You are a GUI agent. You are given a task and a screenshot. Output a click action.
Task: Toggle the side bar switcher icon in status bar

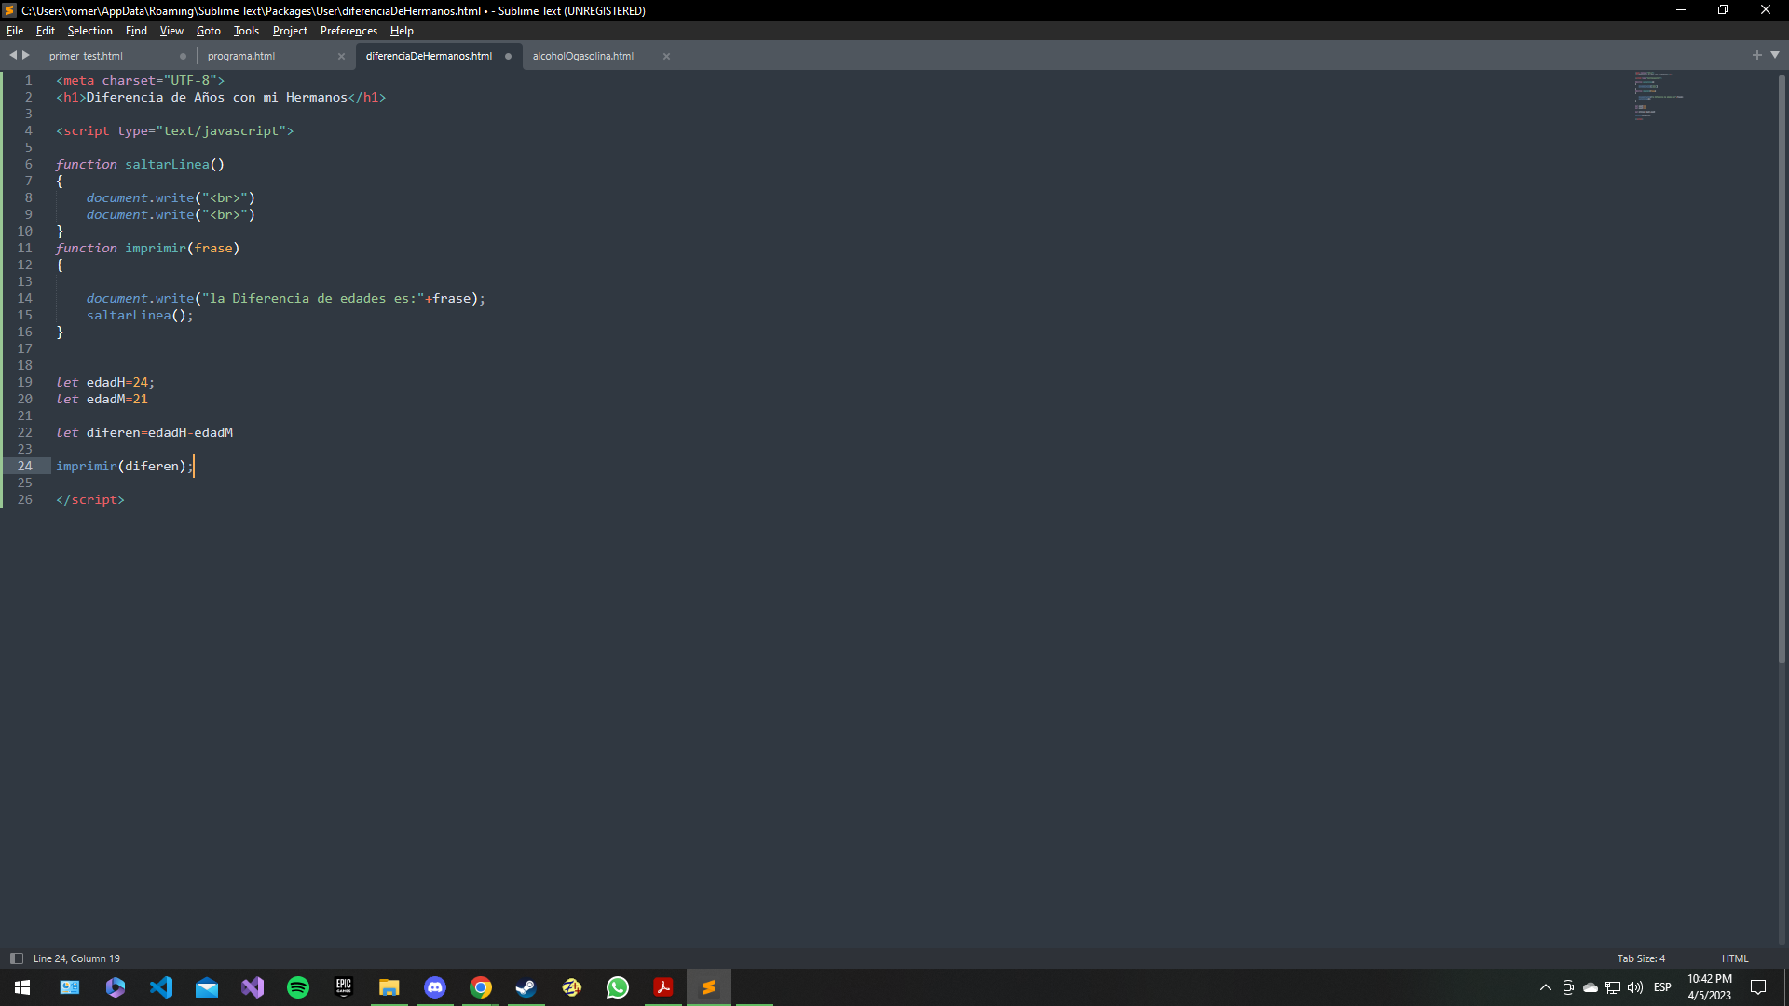(16, 958)
